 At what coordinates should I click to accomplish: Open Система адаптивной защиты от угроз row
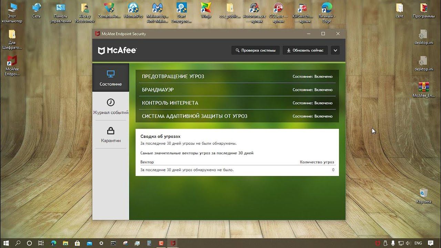(237, 116)
